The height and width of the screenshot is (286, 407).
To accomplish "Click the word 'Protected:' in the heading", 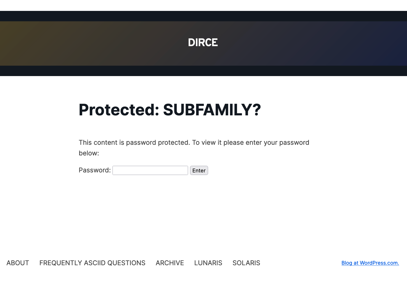I will pyautogui.click(x=119, y=110).
